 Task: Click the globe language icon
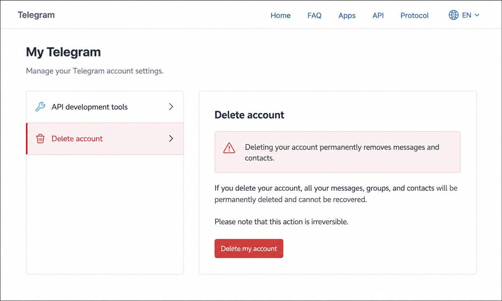pos(453,15)
